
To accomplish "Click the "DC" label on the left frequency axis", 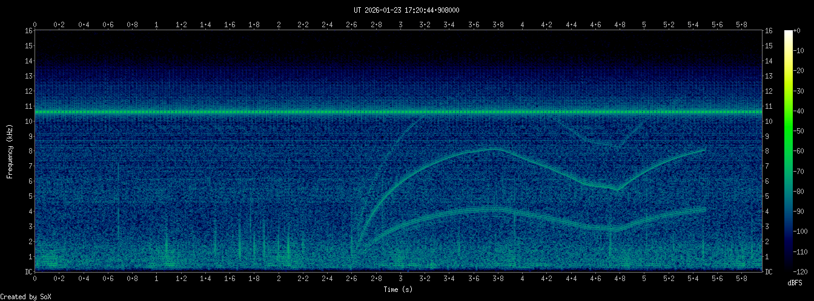I will click(x=28, y=271).
